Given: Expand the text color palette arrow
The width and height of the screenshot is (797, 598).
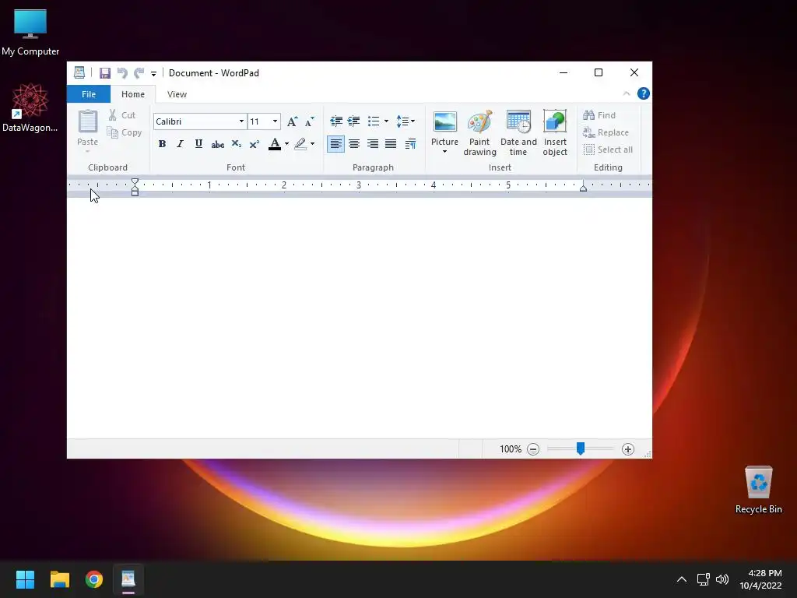Looking at the screenshot, I should click(x=286, y=144).
